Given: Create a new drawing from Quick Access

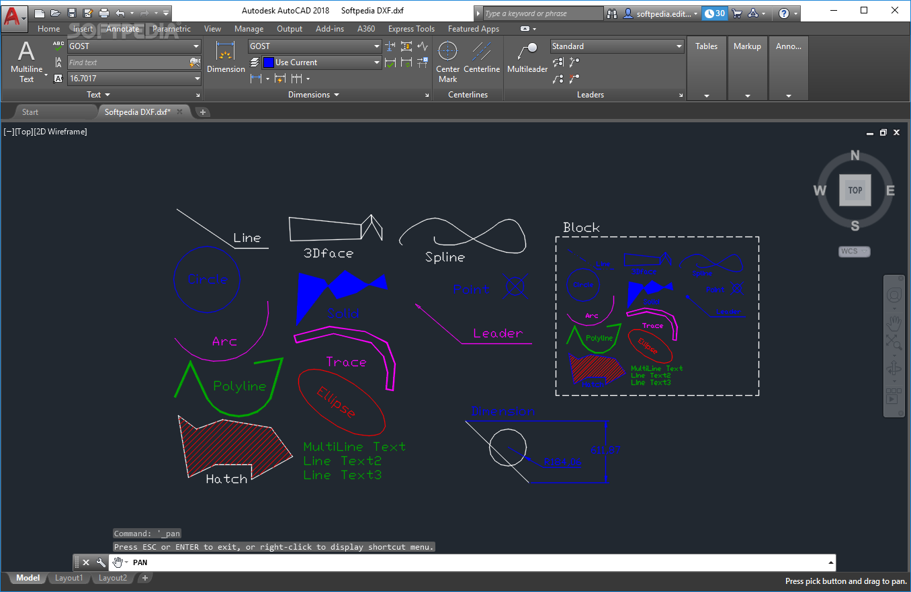Looking at the screenshot, I should pos(40,13).
